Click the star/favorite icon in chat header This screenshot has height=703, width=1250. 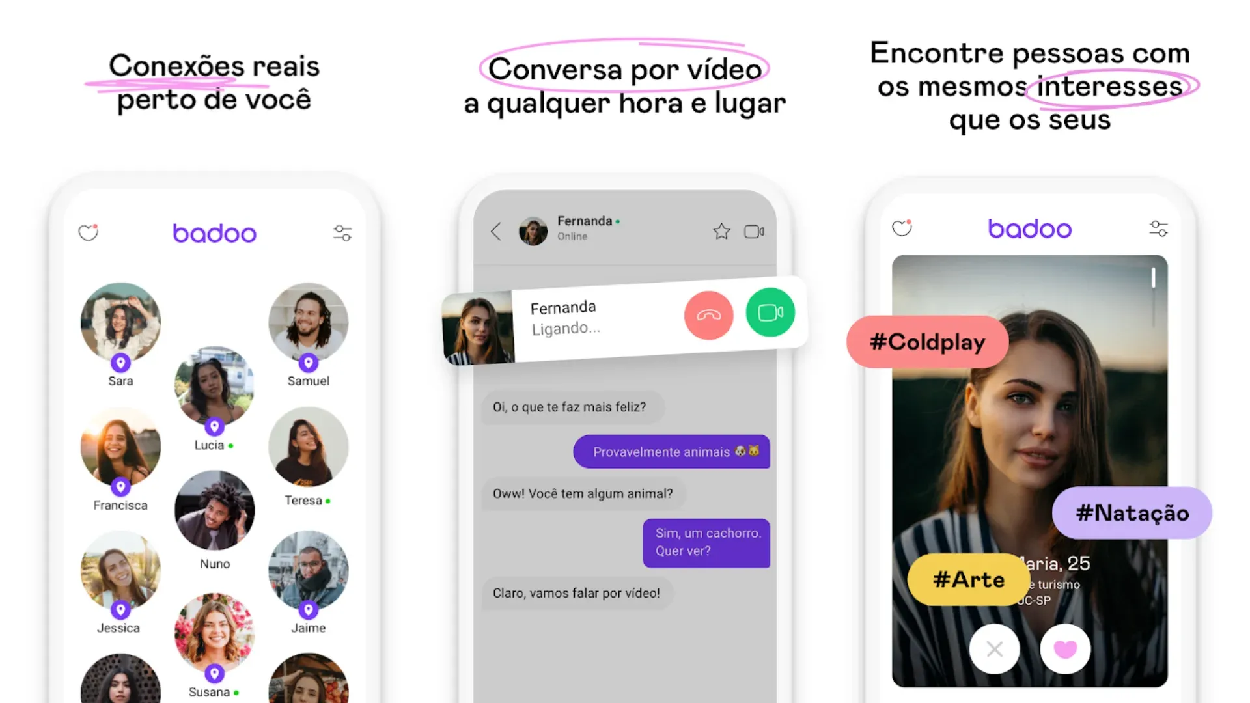(721, 232)
